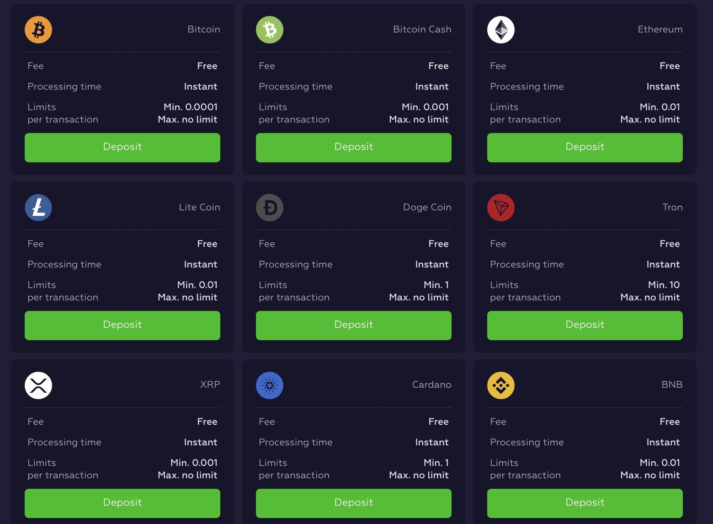713x524 pixels.
Task: Deposit using Ethereum
Action: point(585,147)
